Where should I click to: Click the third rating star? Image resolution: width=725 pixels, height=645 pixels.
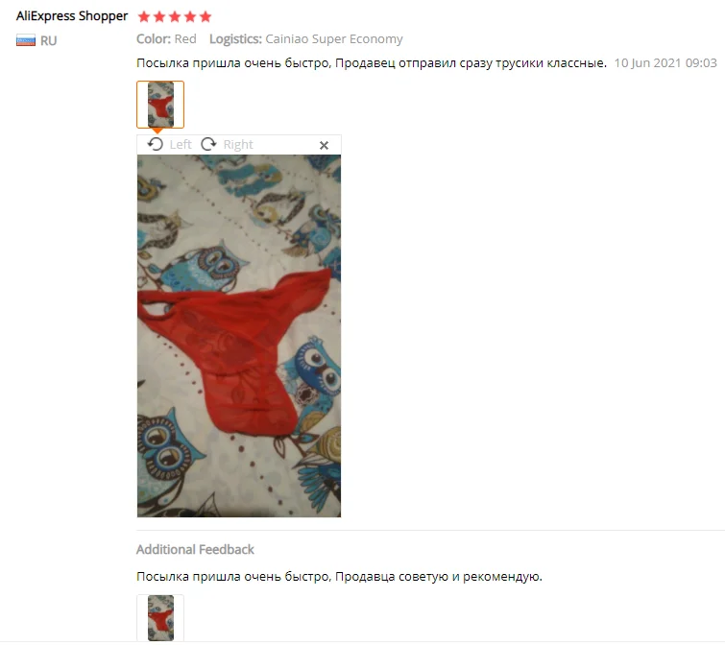(175, 17)
